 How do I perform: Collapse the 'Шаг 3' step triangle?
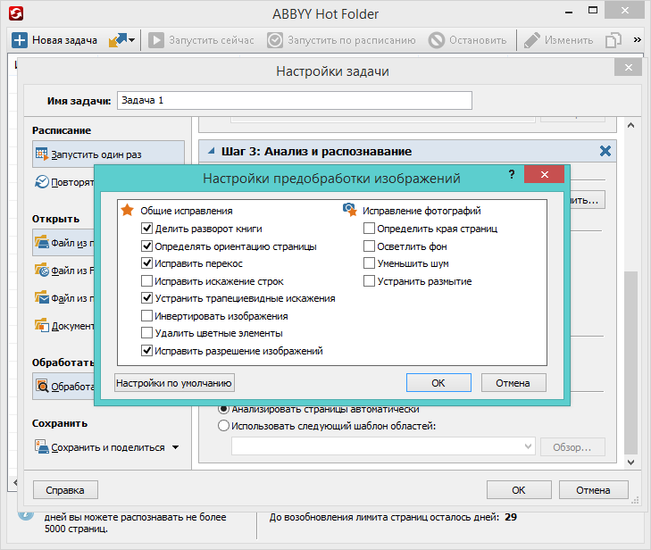click(x=212, y=151)
